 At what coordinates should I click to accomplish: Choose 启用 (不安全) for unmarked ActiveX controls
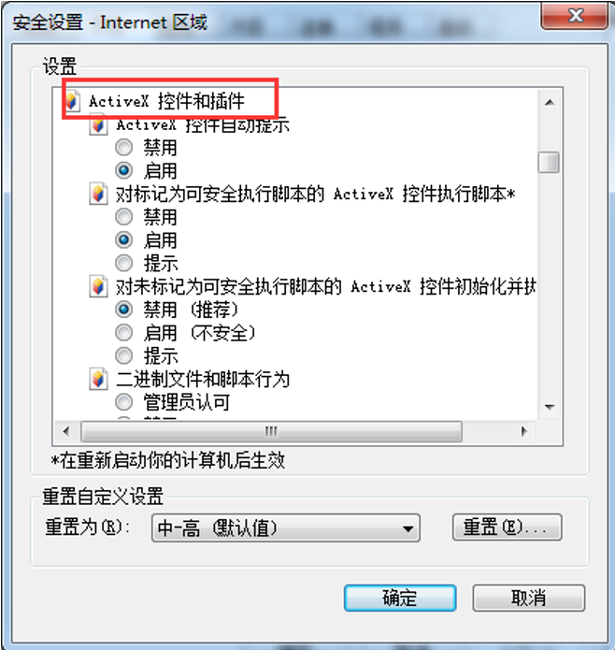pos(123,332)
